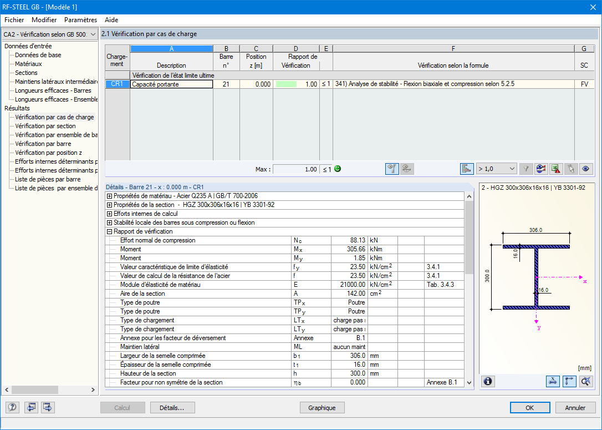The height and width of the screenshot is (430, 602).
Task: Click the value 305.66 for Moment Mx
Action: 349,249
